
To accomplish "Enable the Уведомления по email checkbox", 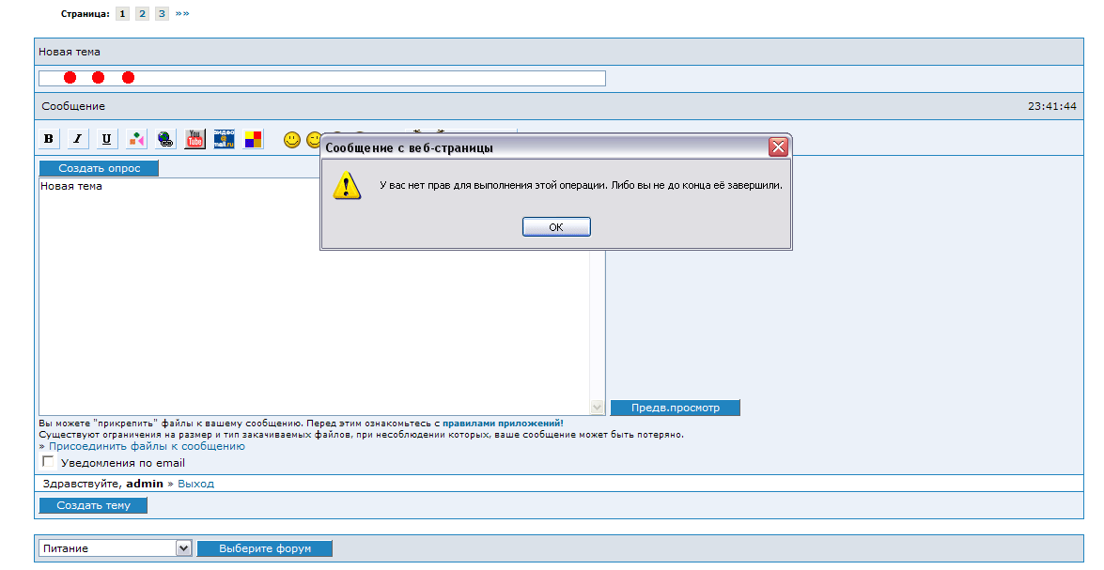I will [49, 462].
